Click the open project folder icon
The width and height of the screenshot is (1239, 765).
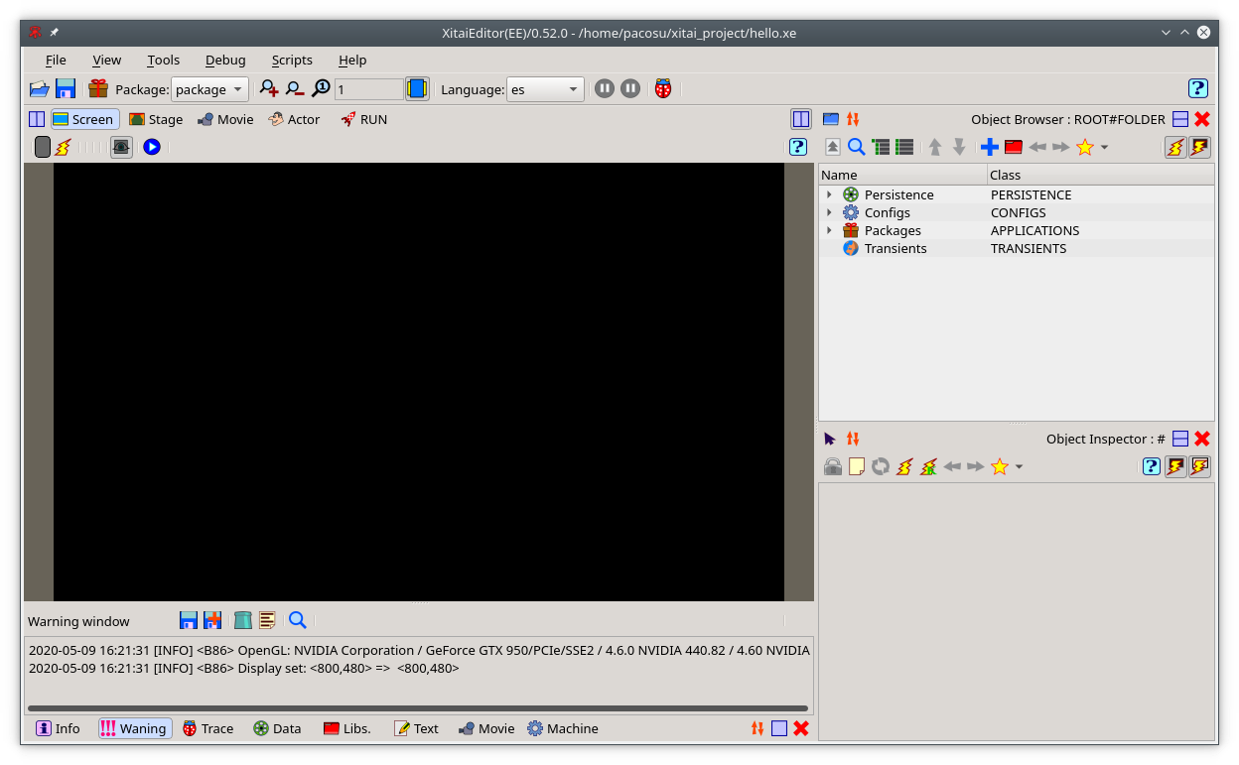coord(39,89)
